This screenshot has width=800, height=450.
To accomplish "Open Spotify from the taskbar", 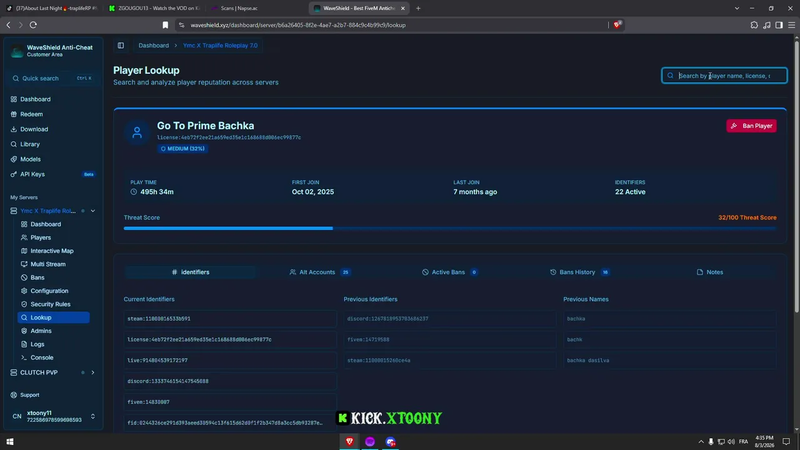I will (370, 442).
